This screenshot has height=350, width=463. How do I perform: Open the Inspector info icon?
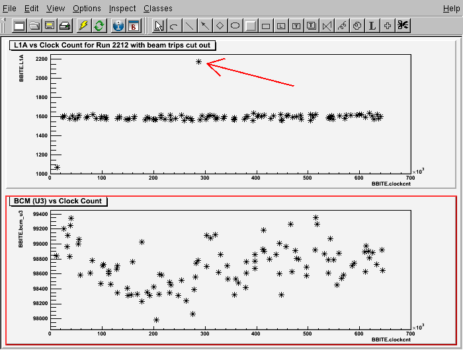pyautogui.click(x=118, y=26)
